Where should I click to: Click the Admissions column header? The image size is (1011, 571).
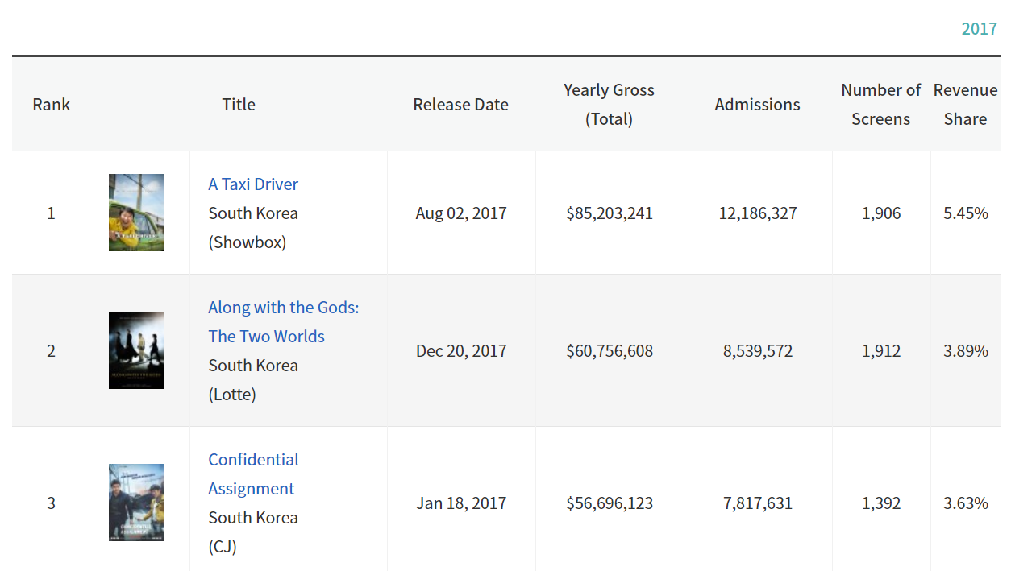(757, 105)
